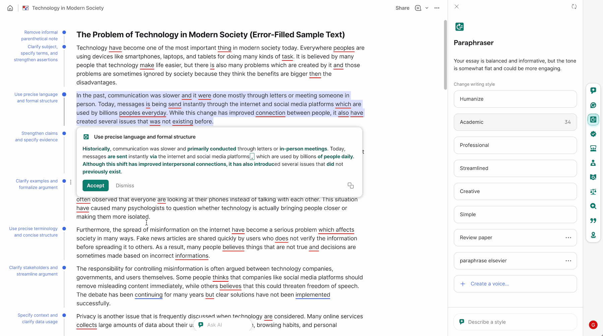
Task: Open the tone balance scale tool
Action: (x=593, y=191)
